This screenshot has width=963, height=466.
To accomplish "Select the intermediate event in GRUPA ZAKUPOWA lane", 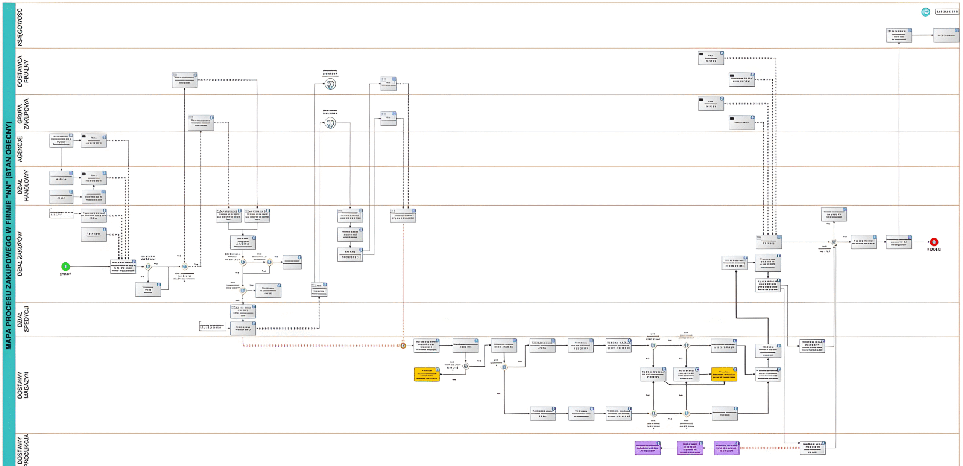I will tap(330, 123).
